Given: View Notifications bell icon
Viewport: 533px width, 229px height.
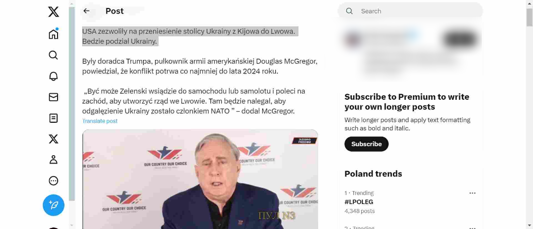Looking at the screenshot, I should point(54,76).
